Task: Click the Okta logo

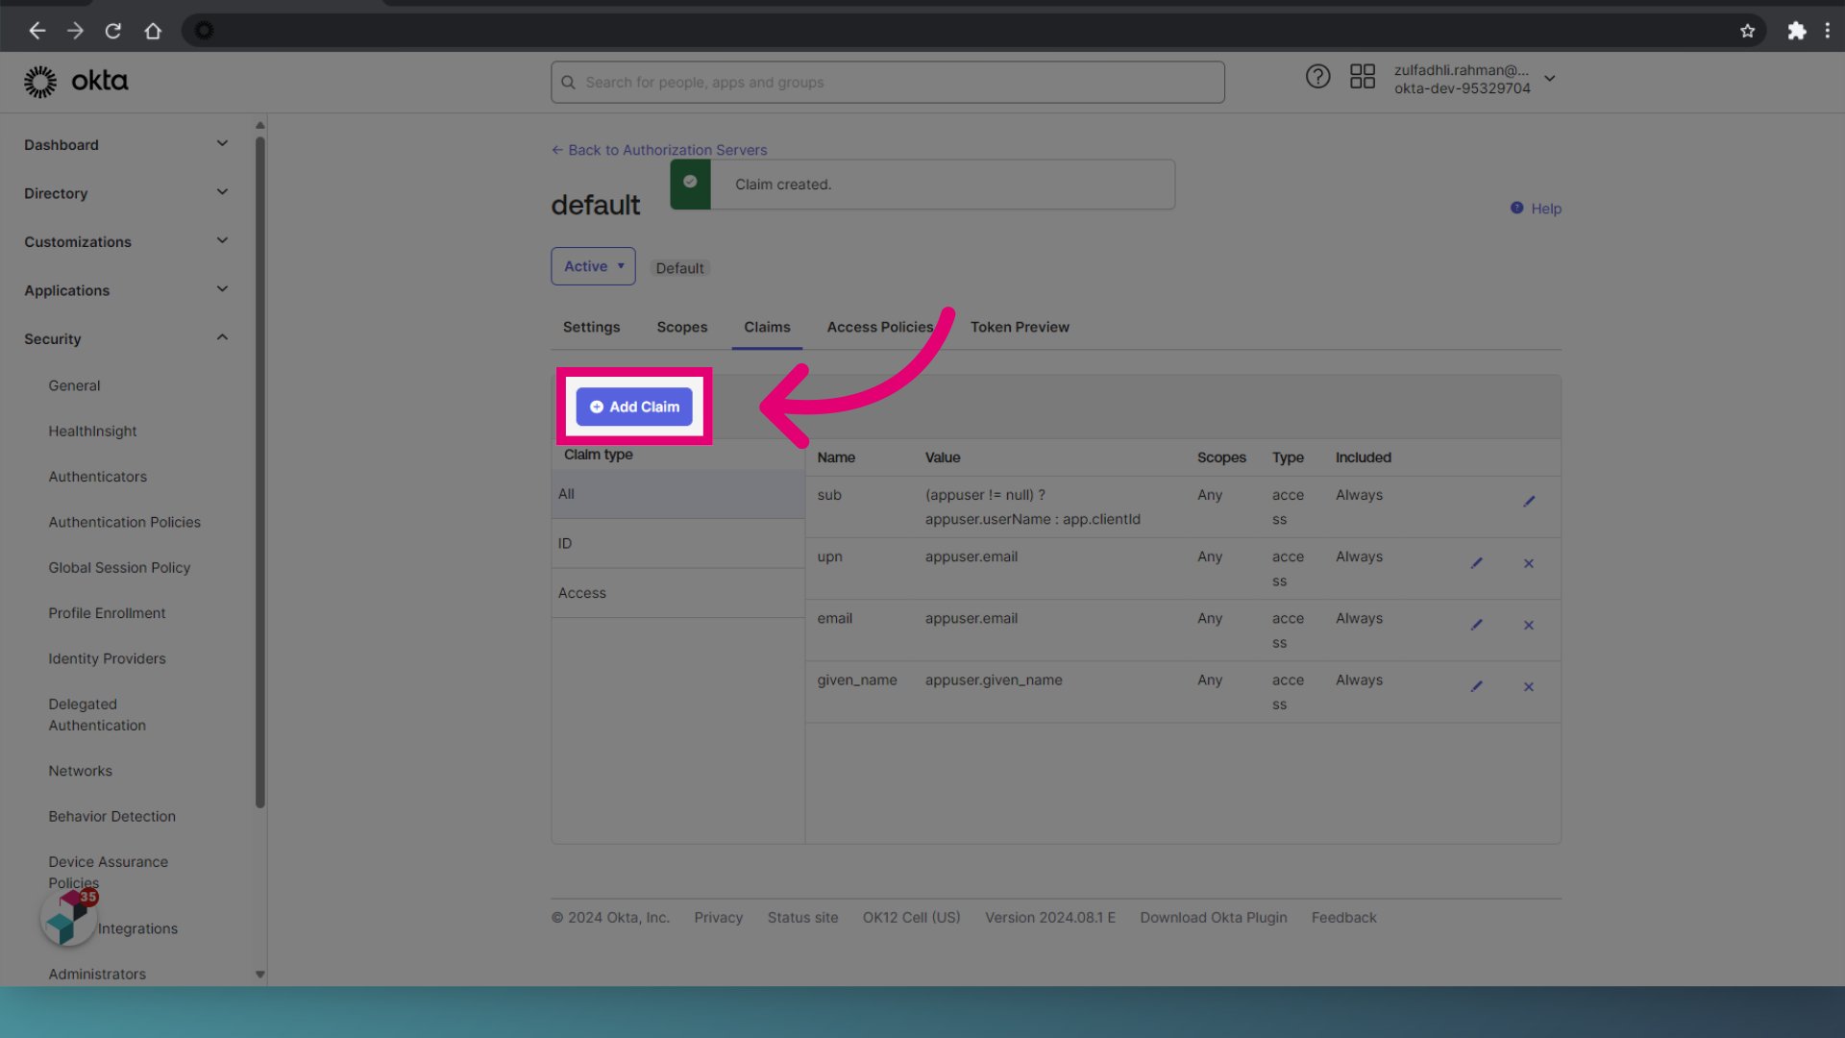Action: [x=76, y=82]
